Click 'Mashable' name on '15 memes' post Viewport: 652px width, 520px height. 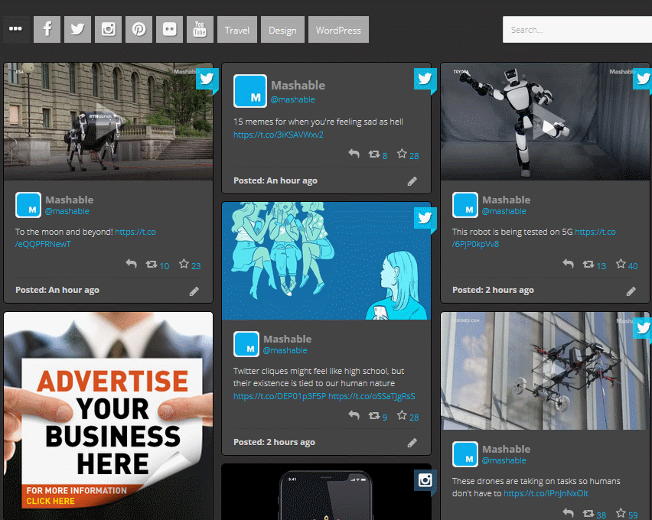[298, 86]
